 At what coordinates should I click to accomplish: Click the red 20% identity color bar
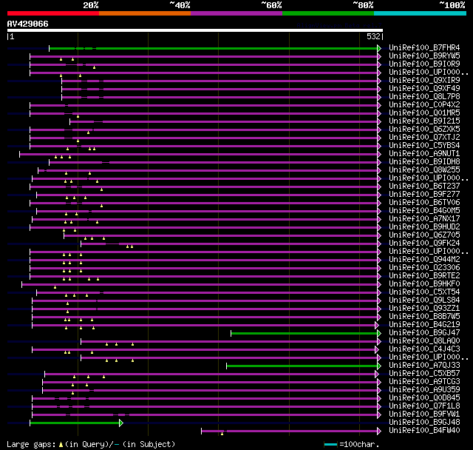point(53,13)
